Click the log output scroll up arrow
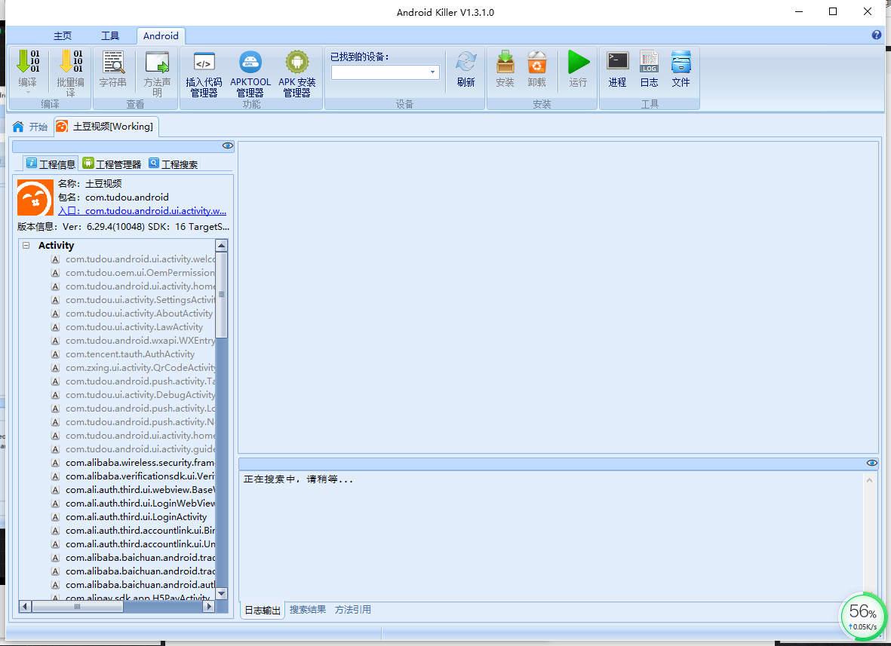 (869, 480)
